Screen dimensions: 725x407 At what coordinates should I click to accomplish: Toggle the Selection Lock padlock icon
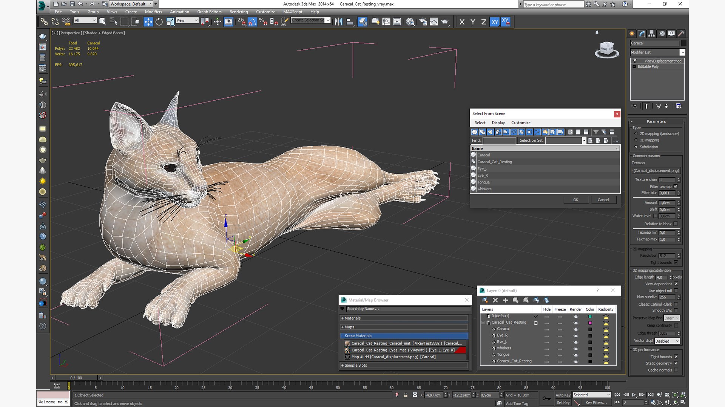click(x=406, y=395)
